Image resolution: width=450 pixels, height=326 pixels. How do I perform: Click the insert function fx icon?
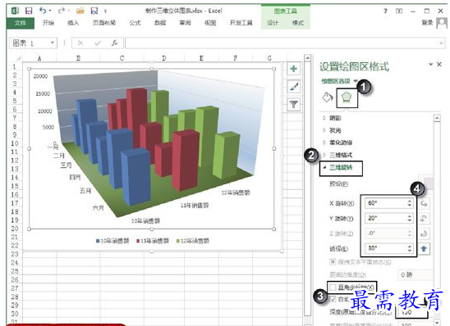tap(114, 43)
